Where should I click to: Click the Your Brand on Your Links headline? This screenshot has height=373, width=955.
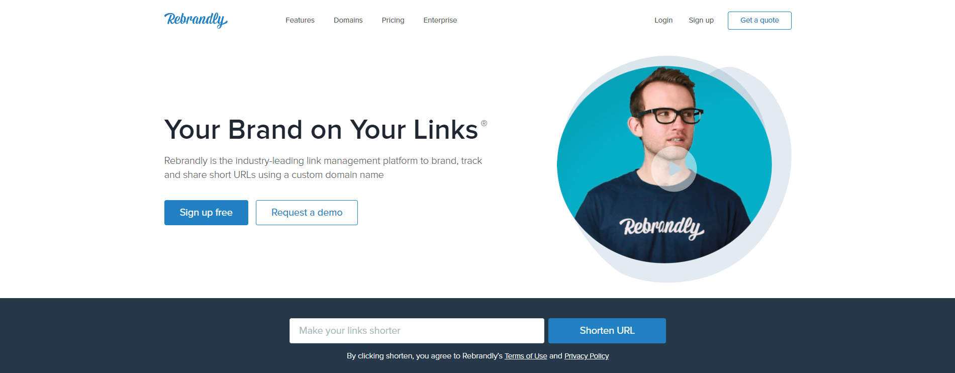pos(321,130)
